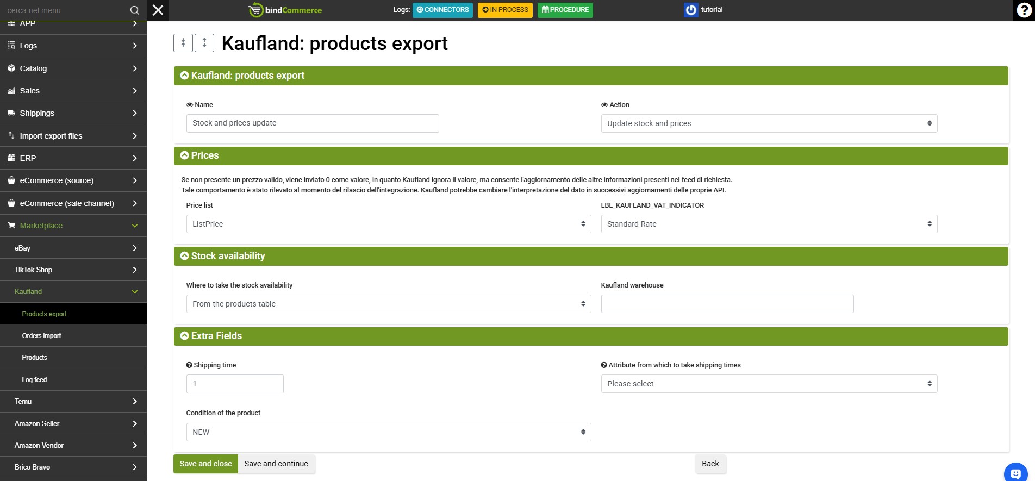The height and width of the screenshot is (481, 1035).
Task: Click the Shippings truck icon
Action: [x=11, y=113]
